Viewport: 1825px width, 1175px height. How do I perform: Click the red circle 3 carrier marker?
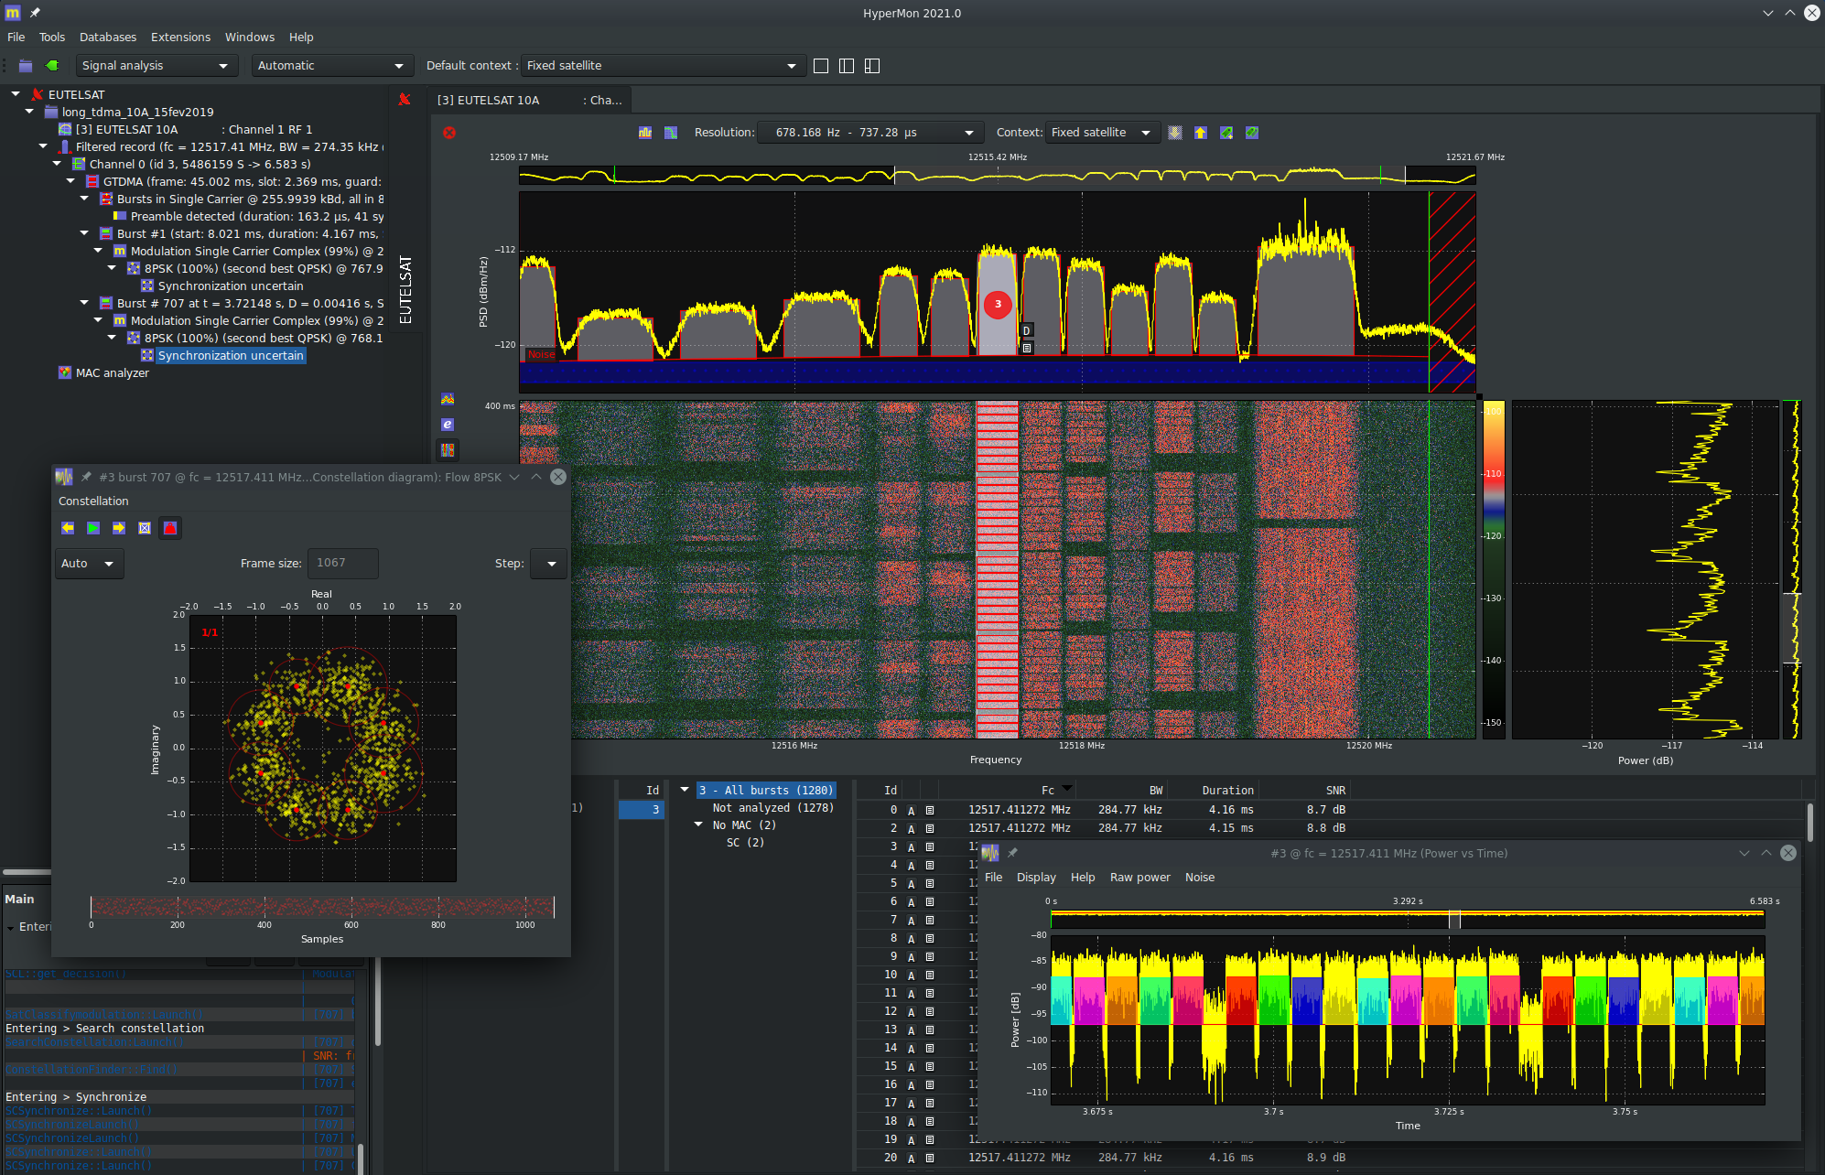[998, 304]
